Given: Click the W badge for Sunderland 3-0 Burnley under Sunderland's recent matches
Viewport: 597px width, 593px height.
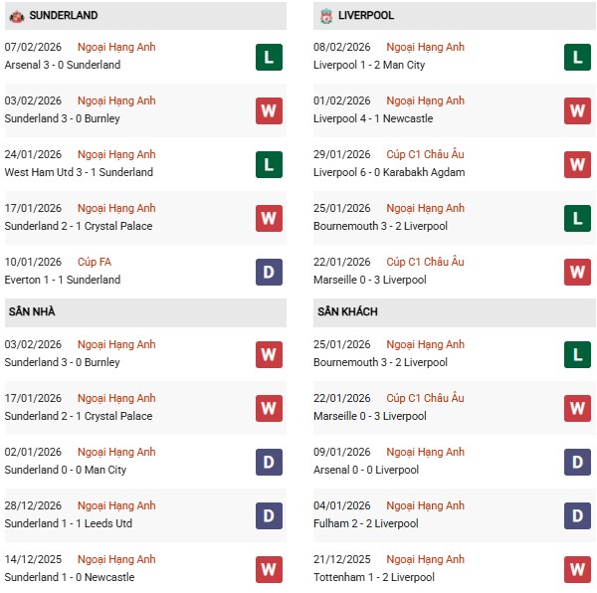Looking at the screenshot, I should (x=269, y=110).
